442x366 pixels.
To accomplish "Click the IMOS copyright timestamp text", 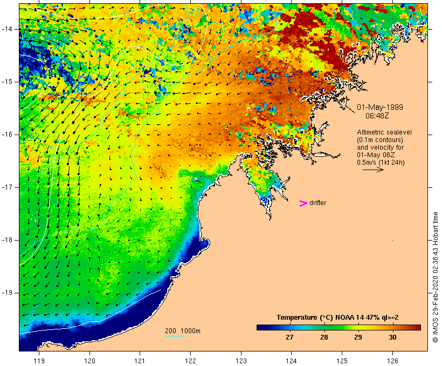I will [x=435, y=277].
